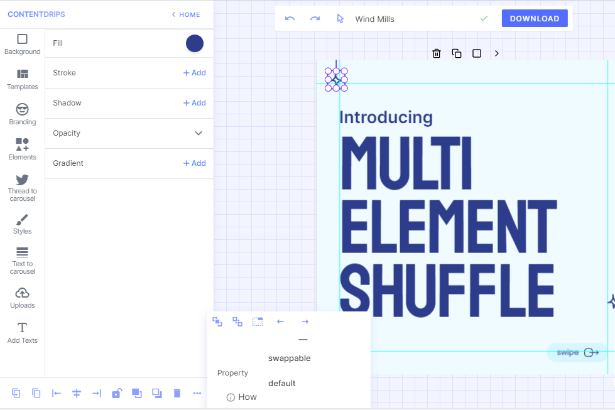
Task: Switch to the Styles tab
Action: tap(22, 224)
